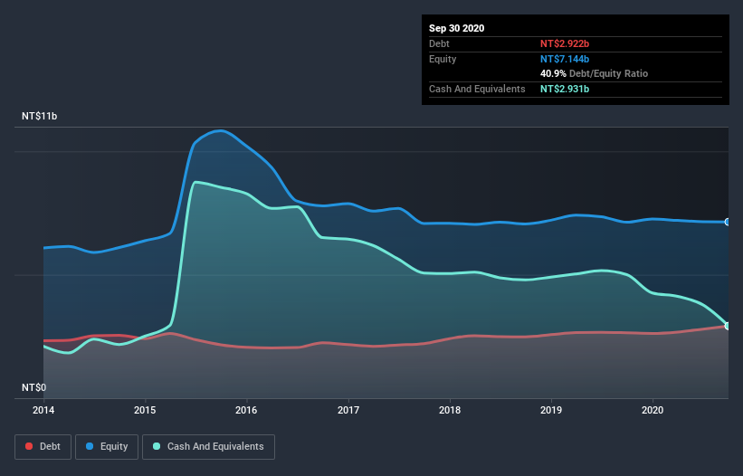Click the Sep 30 2020 tooltip date
This screenshot has height=476, width=743.
(456, 28)
